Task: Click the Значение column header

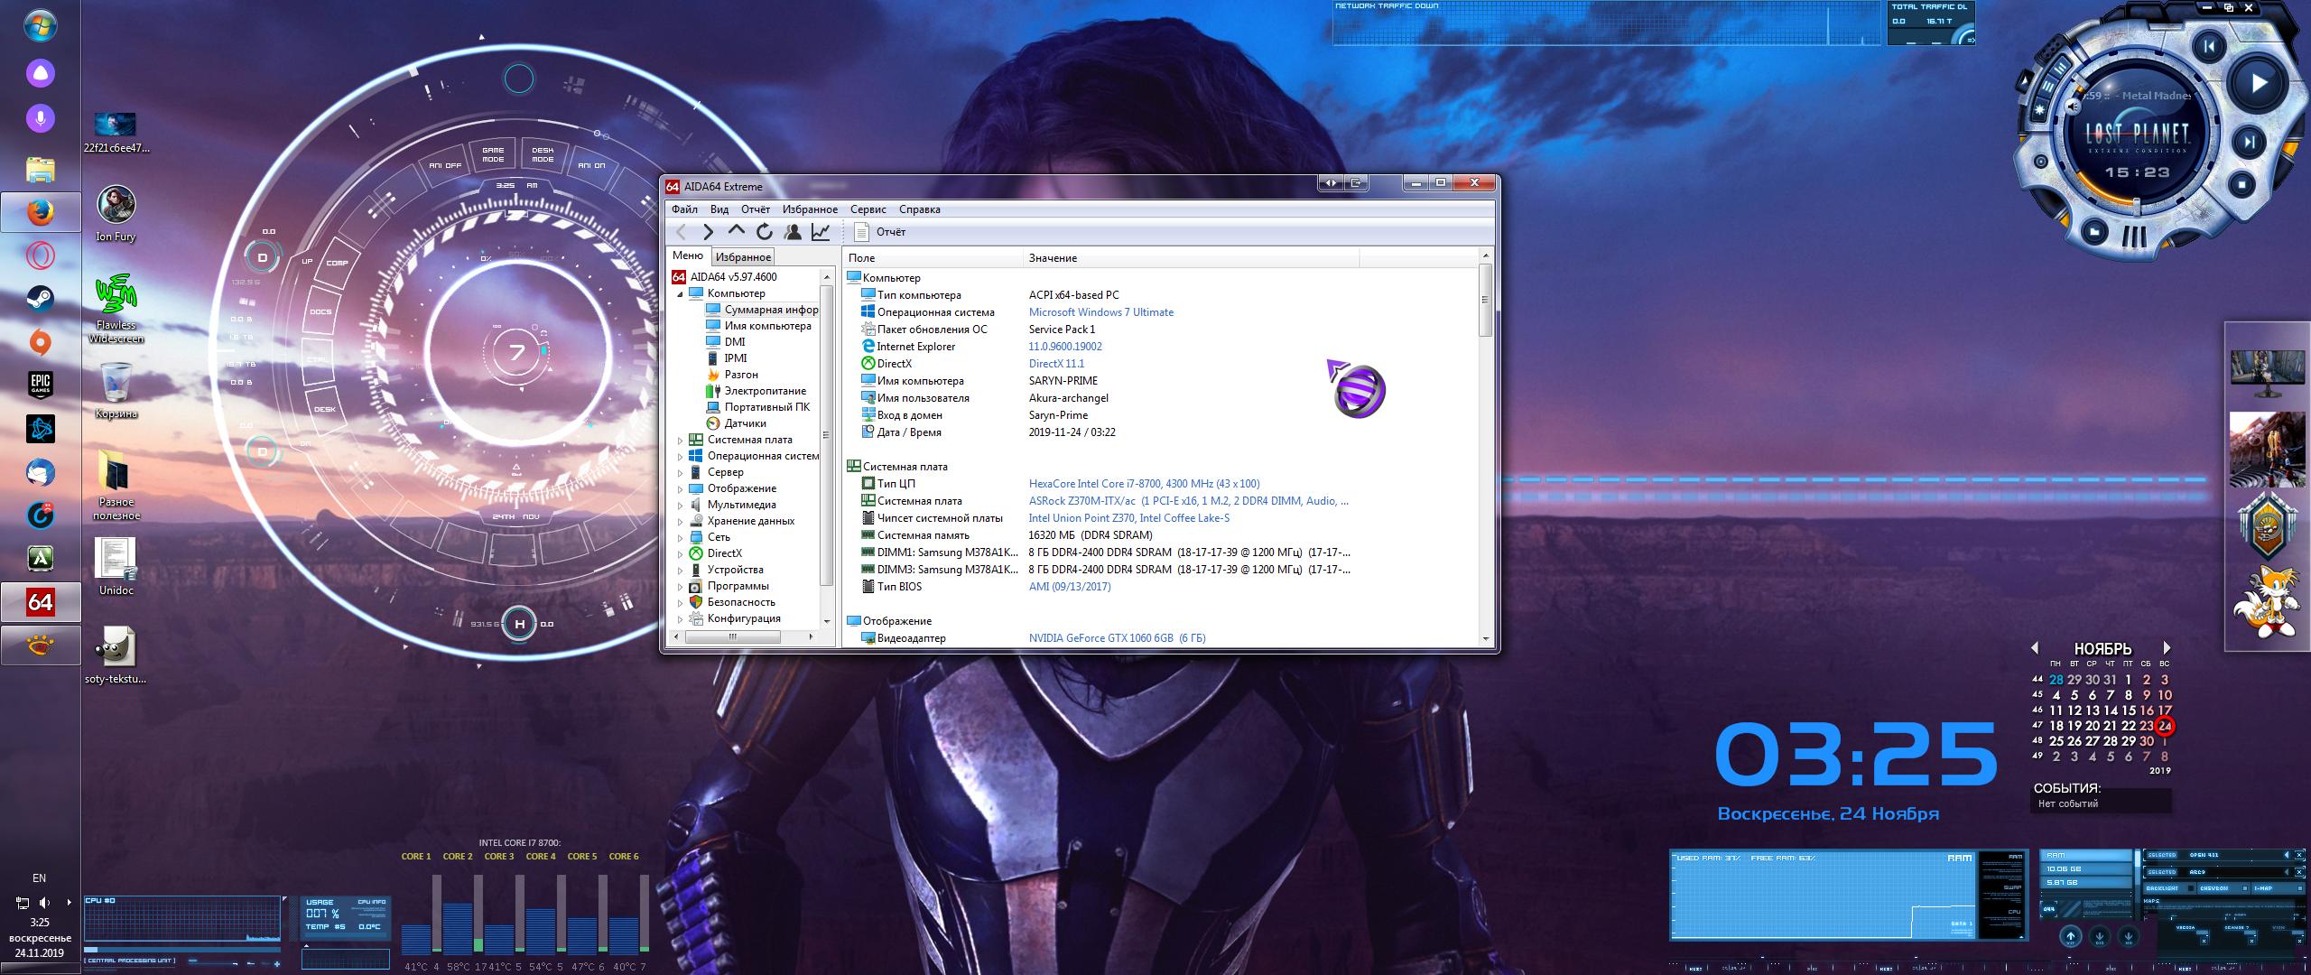Action: point(1192,258)
